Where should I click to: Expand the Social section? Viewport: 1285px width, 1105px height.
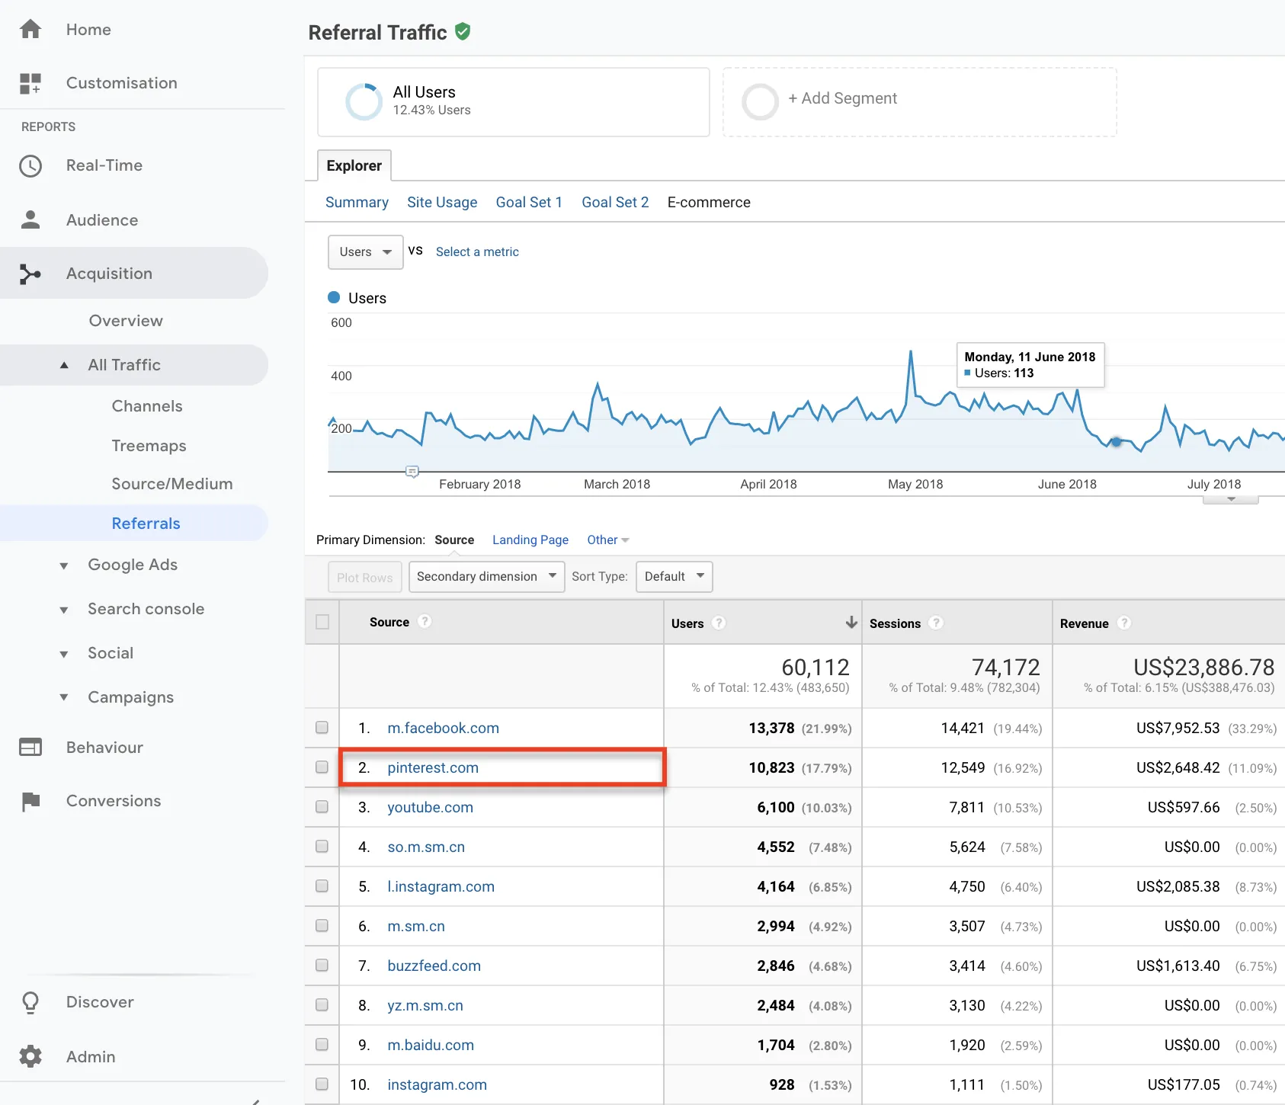[64, 654]
